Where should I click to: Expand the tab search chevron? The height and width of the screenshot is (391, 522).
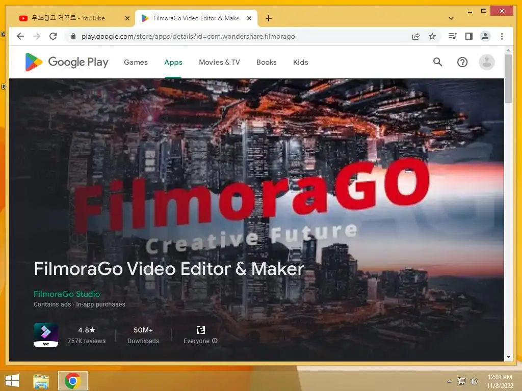(451, 18)
